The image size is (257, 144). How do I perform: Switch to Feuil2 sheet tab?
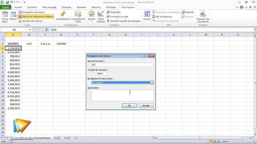[x=57, y=138]
